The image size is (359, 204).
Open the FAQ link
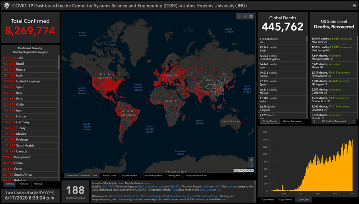click(174, 190)
